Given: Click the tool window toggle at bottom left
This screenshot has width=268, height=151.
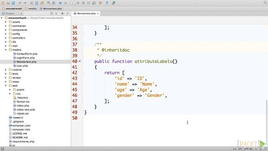Looking at the screenshot, I should click(2, 149).
